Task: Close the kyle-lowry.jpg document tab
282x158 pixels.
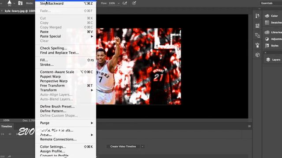Action: 2,11
